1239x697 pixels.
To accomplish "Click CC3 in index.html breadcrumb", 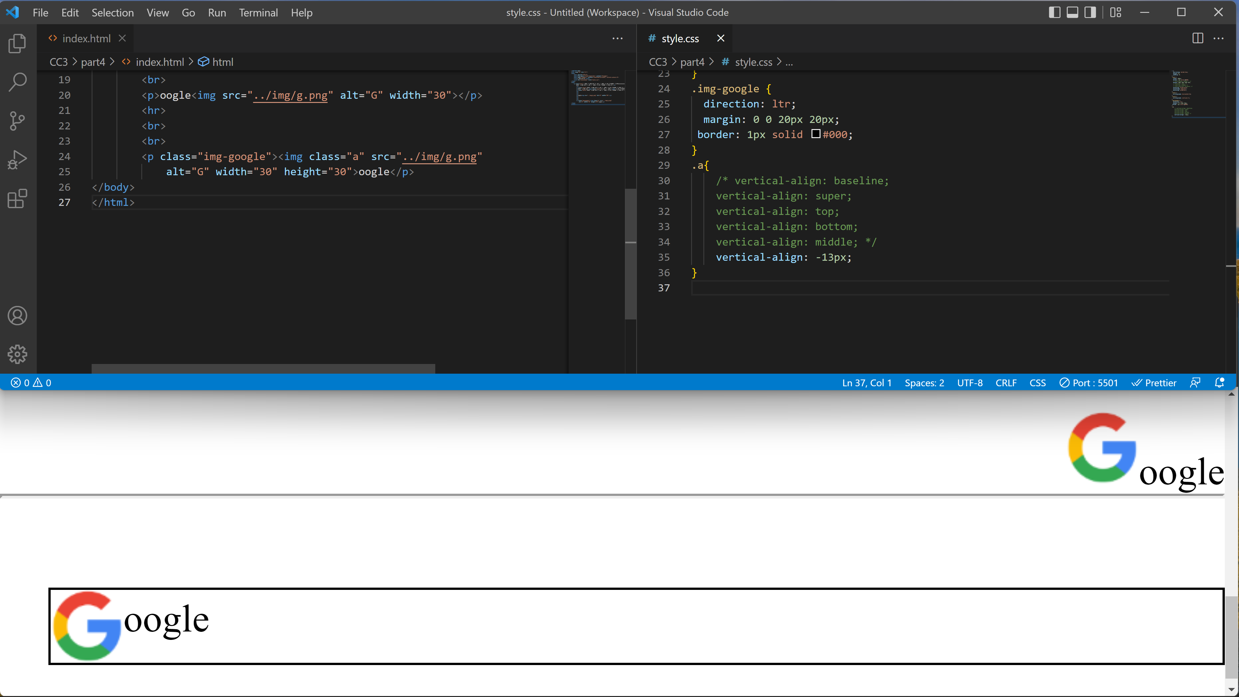I will coord(59,62).
